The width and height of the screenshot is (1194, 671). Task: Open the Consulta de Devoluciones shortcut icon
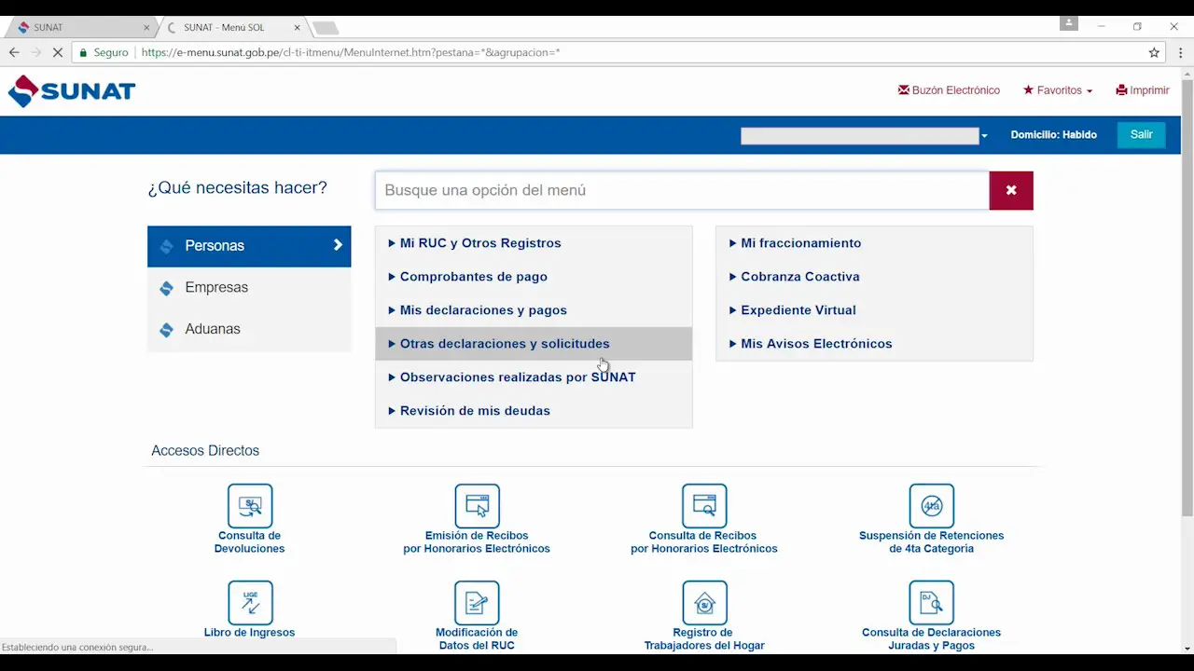point(250,506)
